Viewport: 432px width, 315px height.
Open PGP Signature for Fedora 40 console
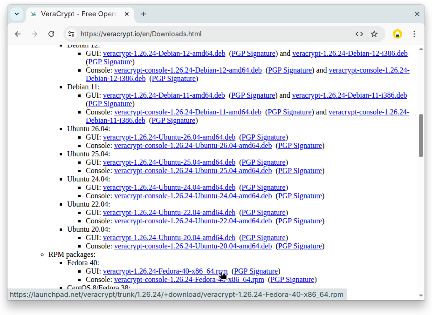(292, 280)
